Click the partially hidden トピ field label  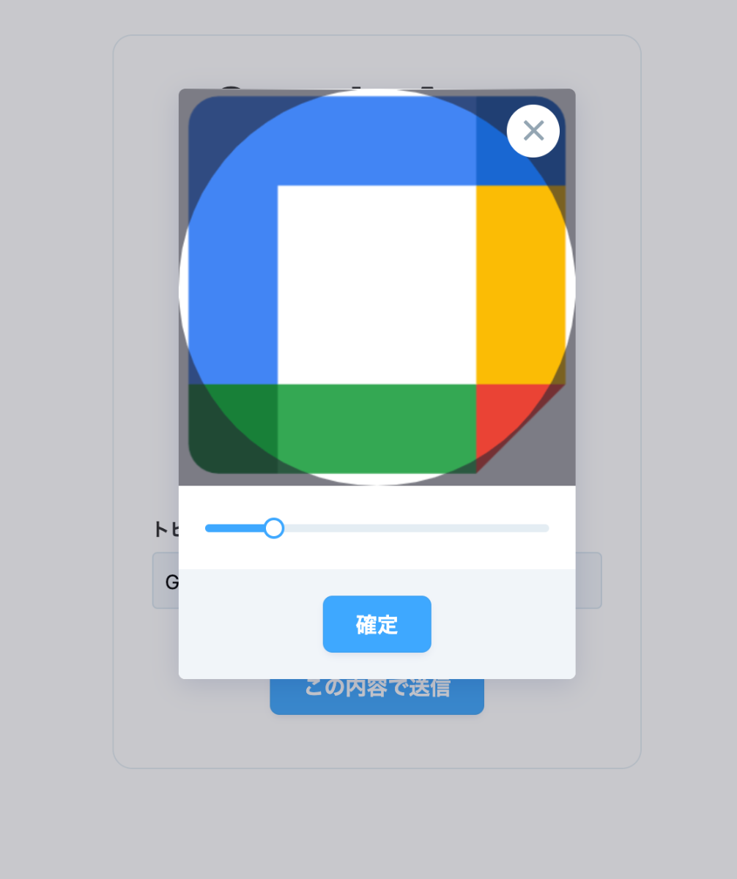click(x=166, y=529)
